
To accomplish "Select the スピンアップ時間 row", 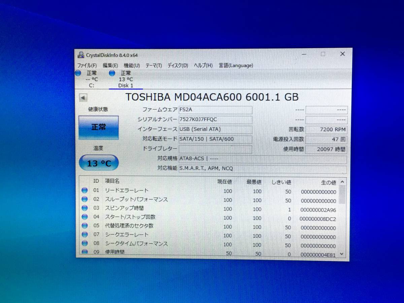I will (209, 209).
